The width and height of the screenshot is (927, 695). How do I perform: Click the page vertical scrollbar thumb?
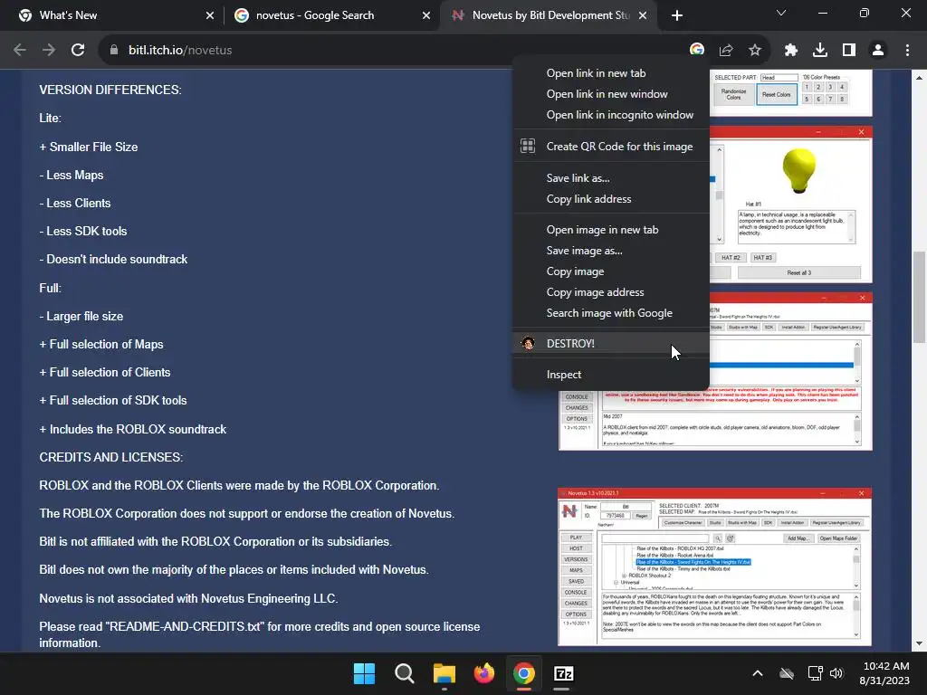click(919, 297)
